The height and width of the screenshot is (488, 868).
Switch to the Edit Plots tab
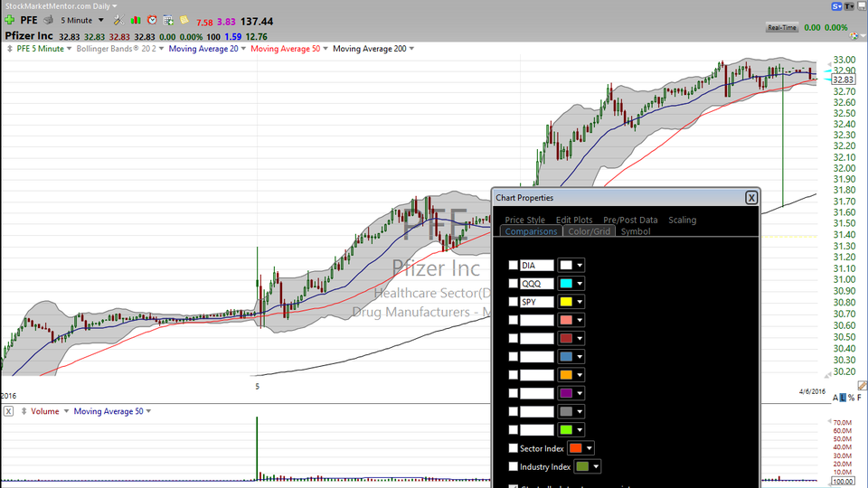click(574, 220)
